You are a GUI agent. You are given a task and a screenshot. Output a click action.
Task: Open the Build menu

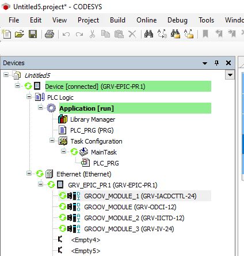(x=117, y=20)
